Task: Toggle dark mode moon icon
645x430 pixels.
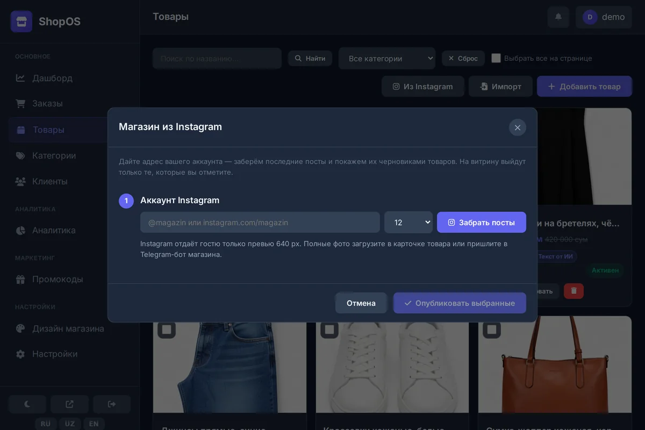Action: pos(27,404)
